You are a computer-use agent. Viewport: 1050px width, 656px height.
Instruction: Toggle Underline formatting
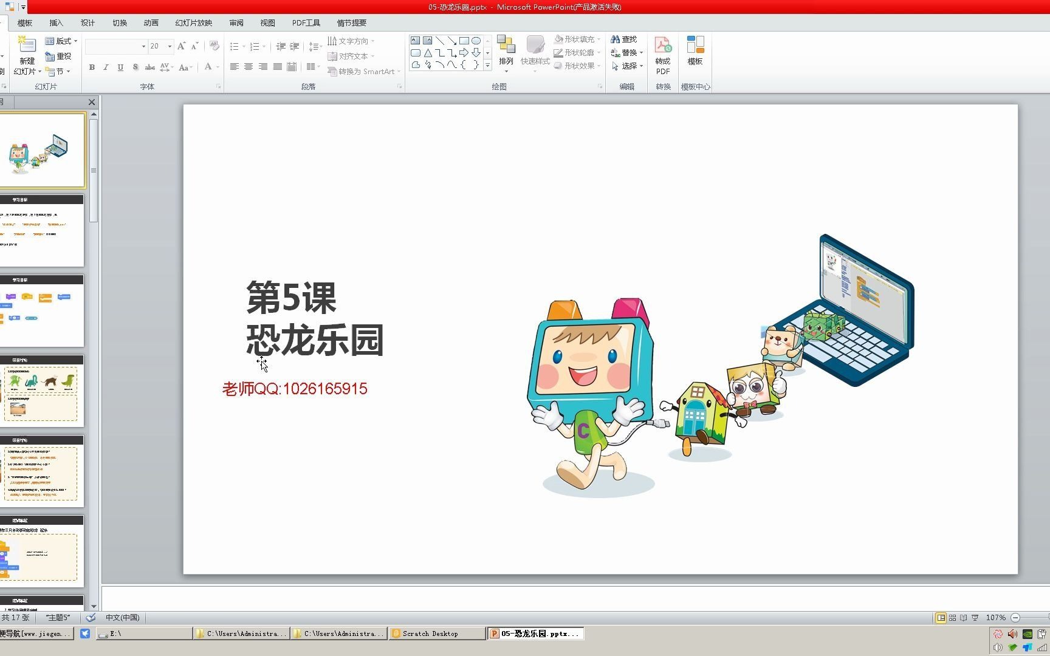click(x=120, y=67)
